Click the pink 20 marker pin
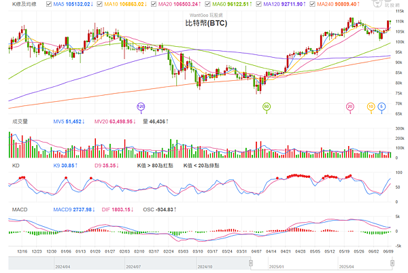 (x=350, y=107)
